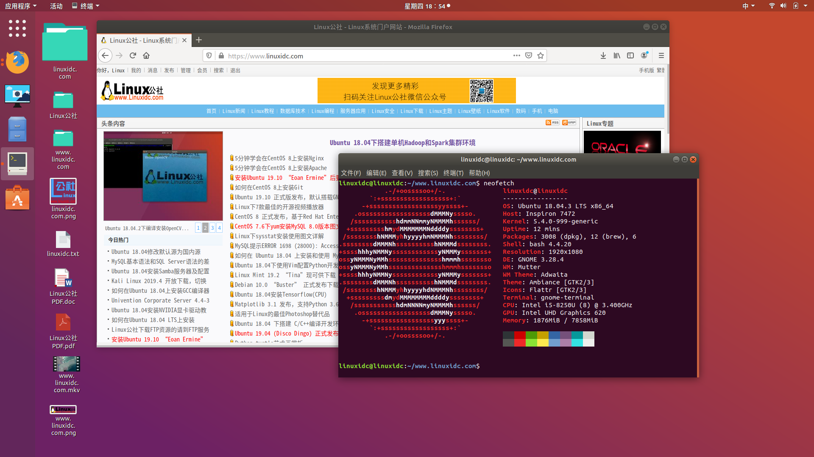This screenshot has width=814, height=457.
Task: Bookmark this page with the star icon
Action: tap(540, 55)
